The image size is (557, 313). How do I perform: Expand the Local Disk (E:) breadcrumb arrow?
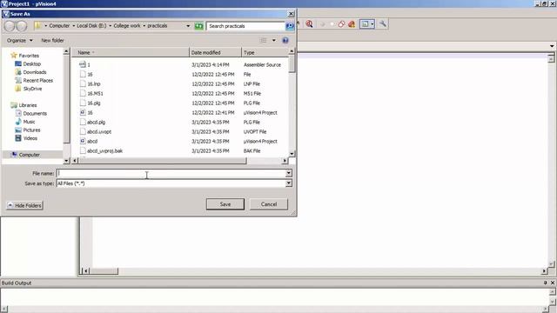(111, 26)
